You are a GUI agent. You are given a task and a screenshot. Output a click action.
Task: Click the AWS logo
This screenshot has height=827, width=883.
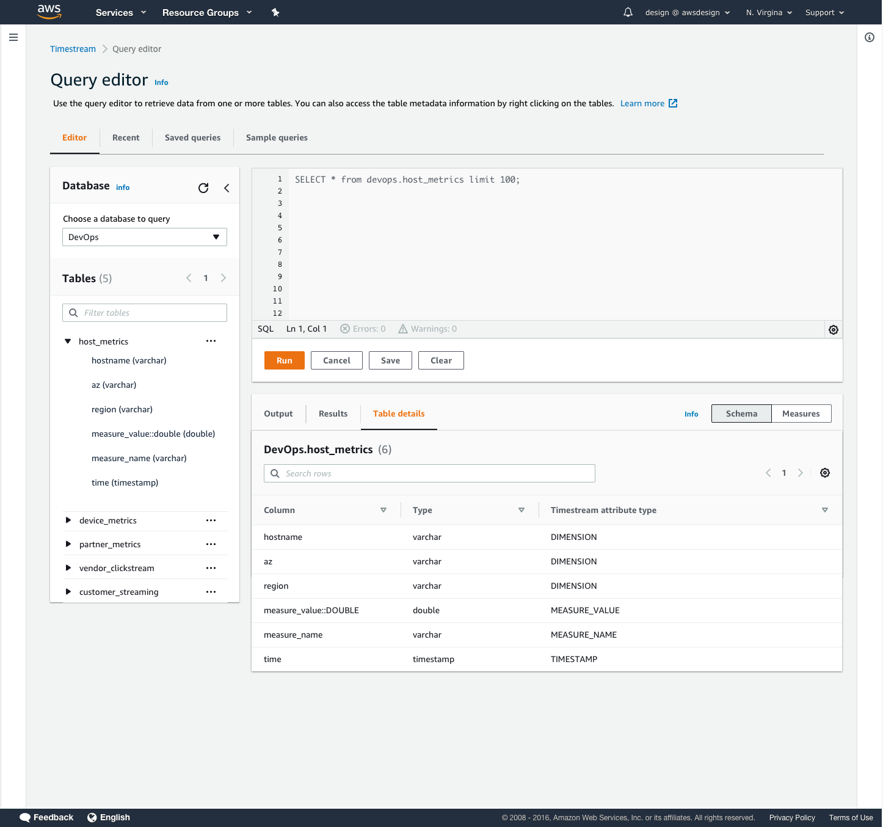click(49, 12)
